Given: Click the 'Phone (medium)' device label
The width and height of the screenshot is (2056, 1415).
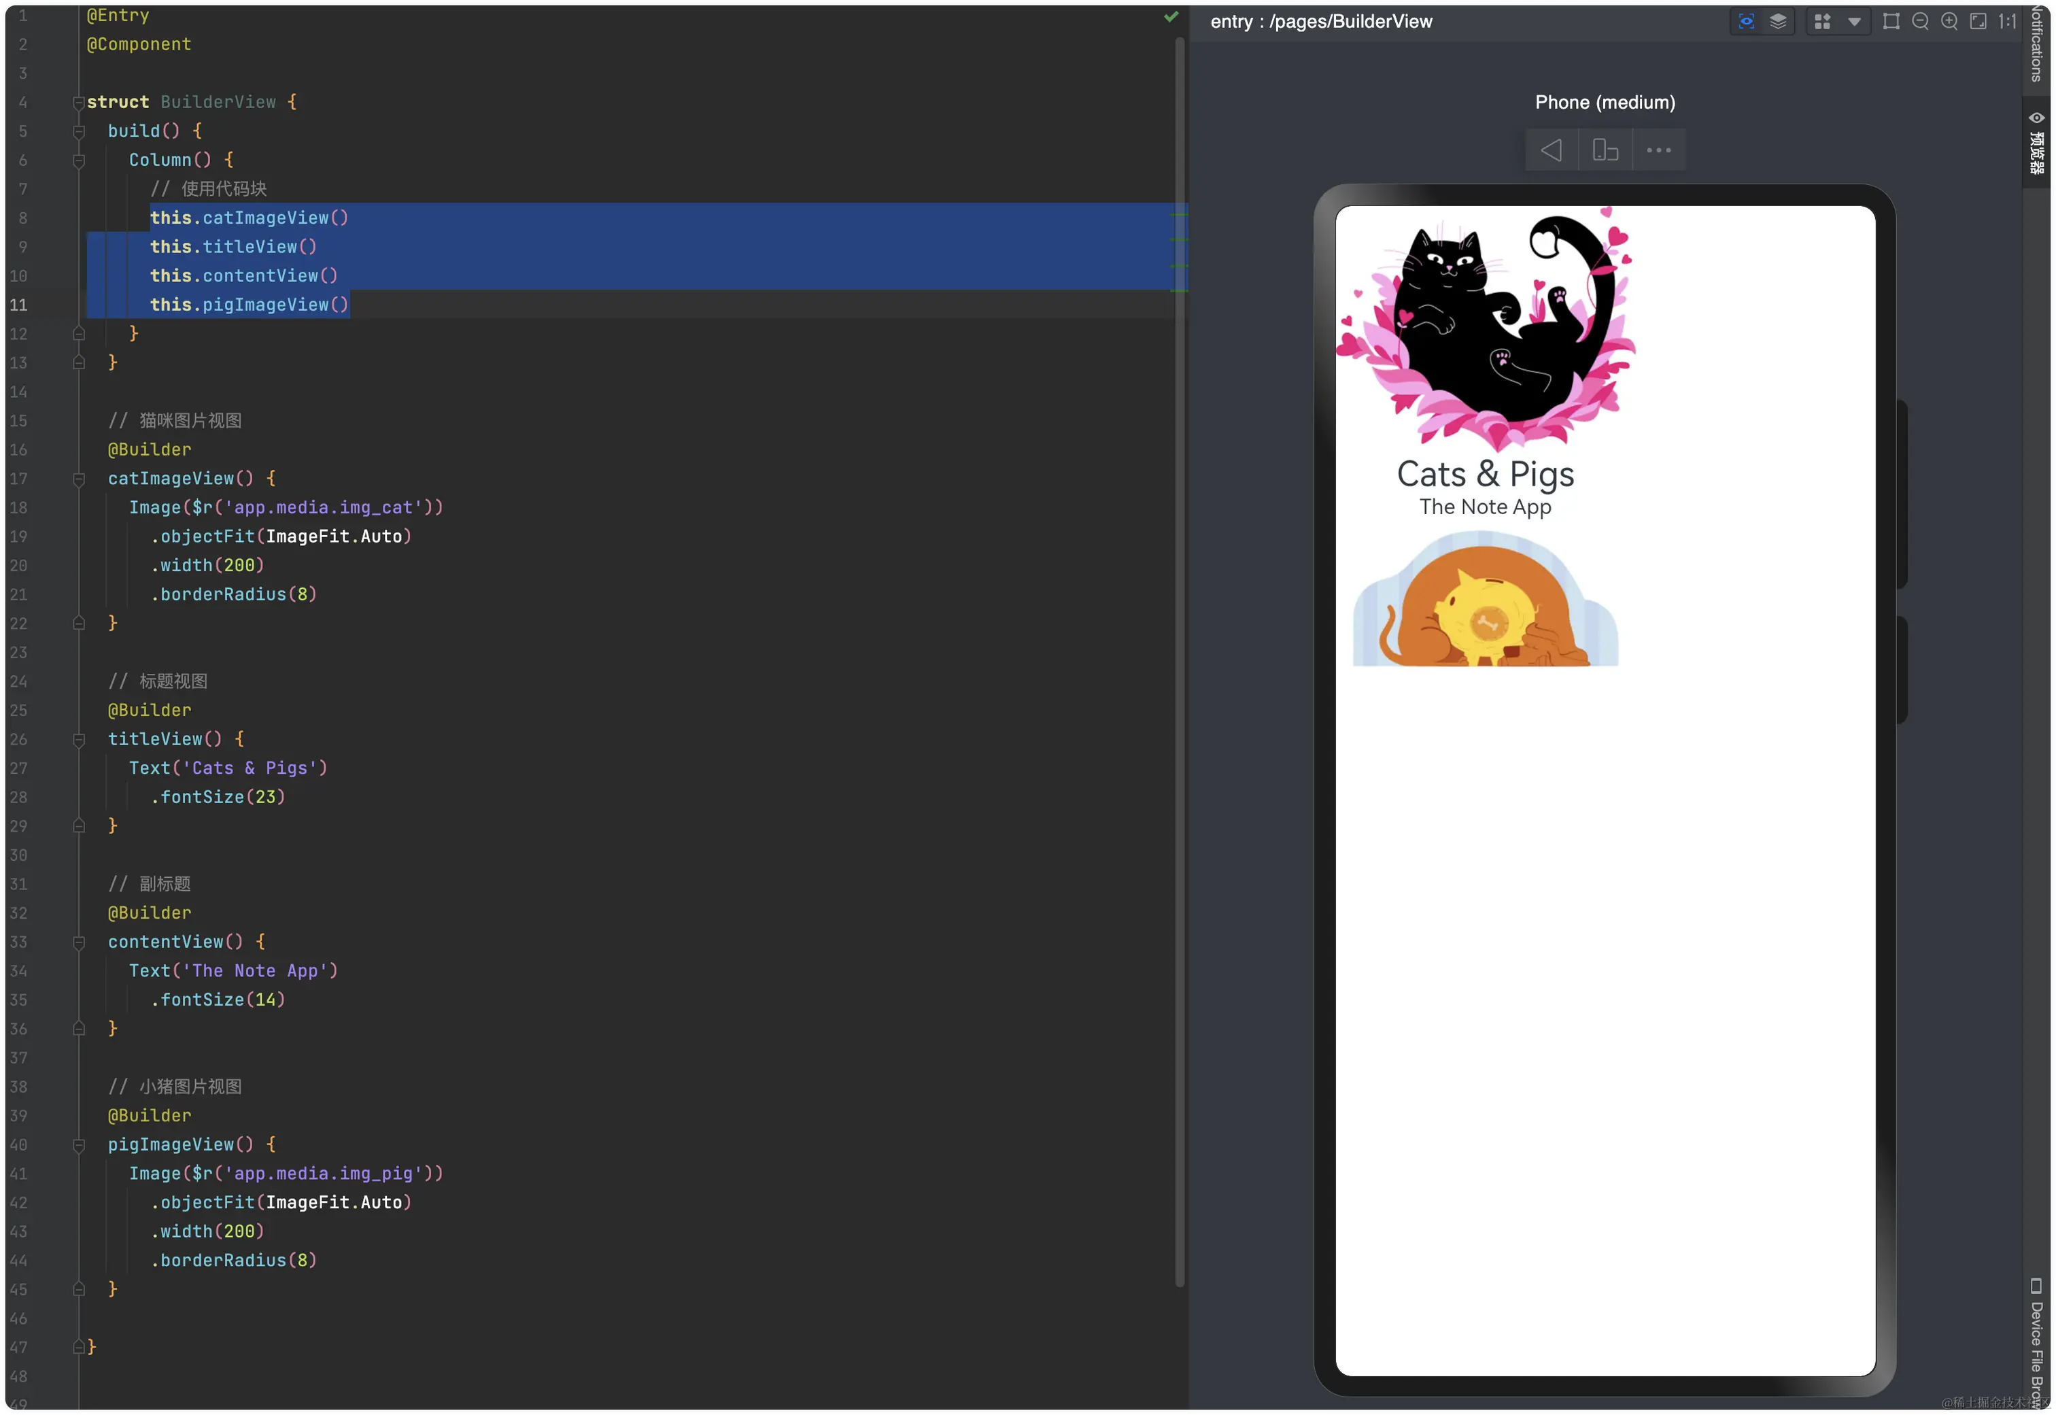Looking at the screenshot, I should click(1605, 102).
